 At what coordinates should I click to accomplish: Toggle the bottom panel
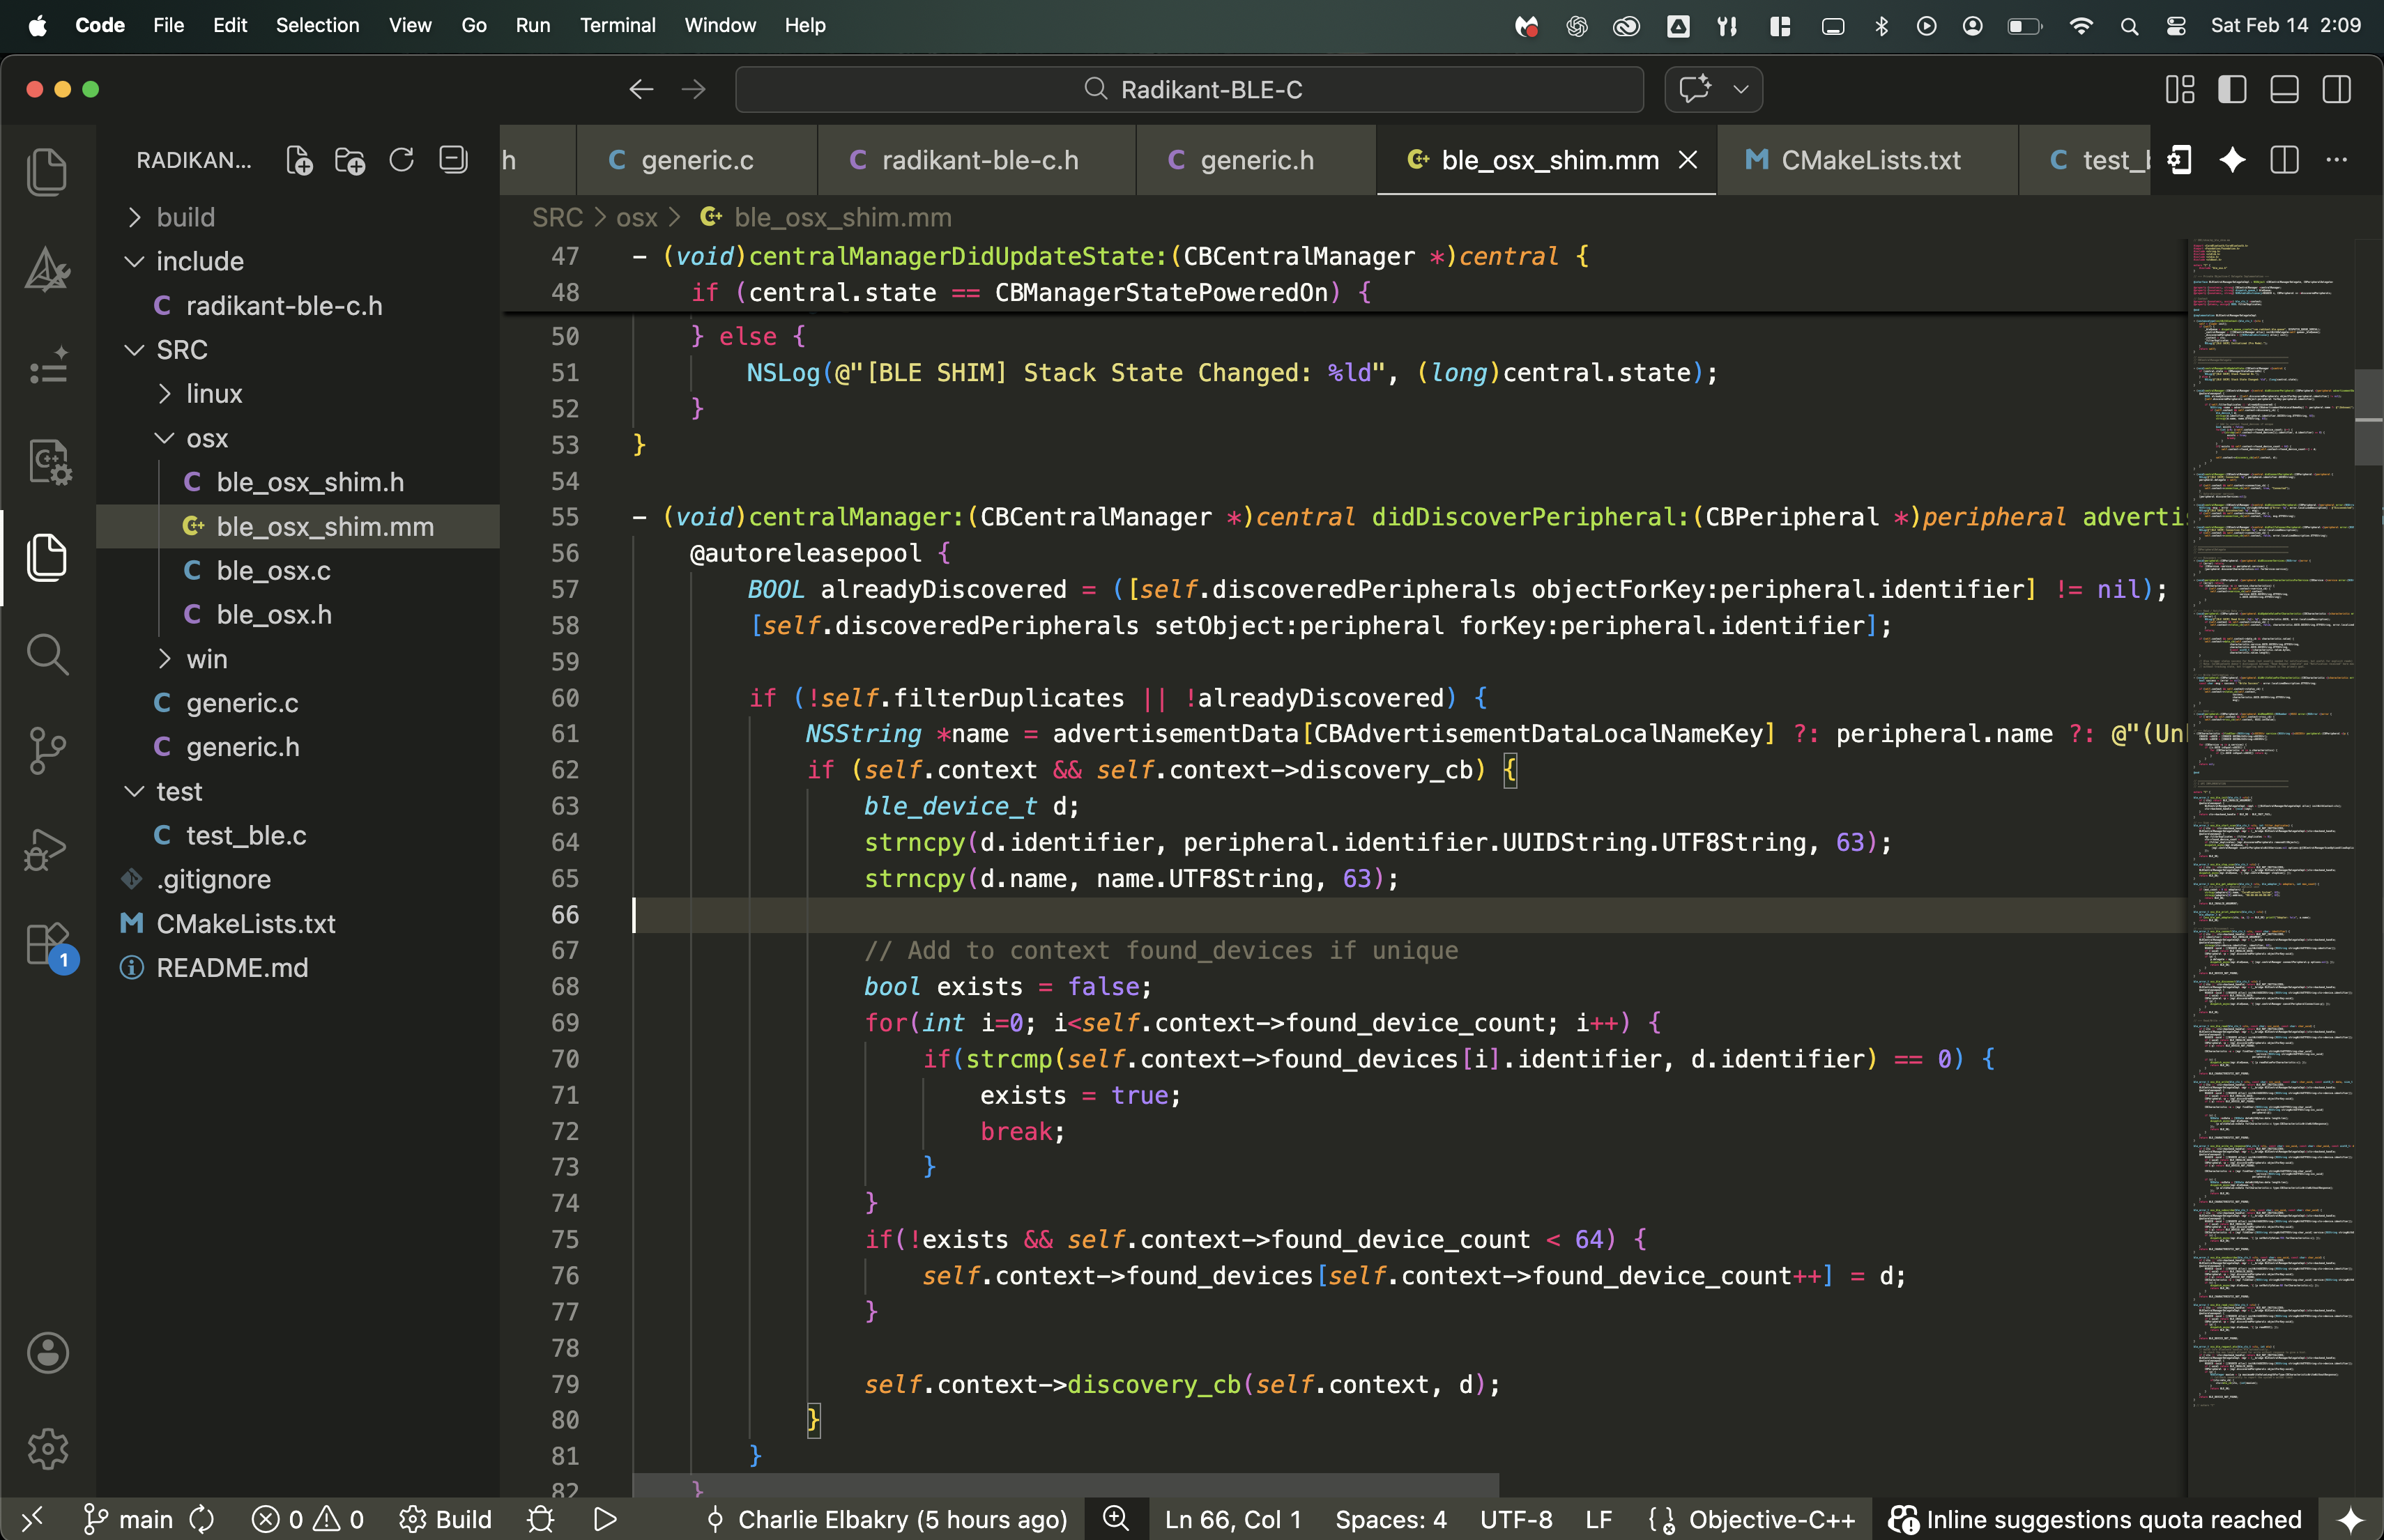2284,90
